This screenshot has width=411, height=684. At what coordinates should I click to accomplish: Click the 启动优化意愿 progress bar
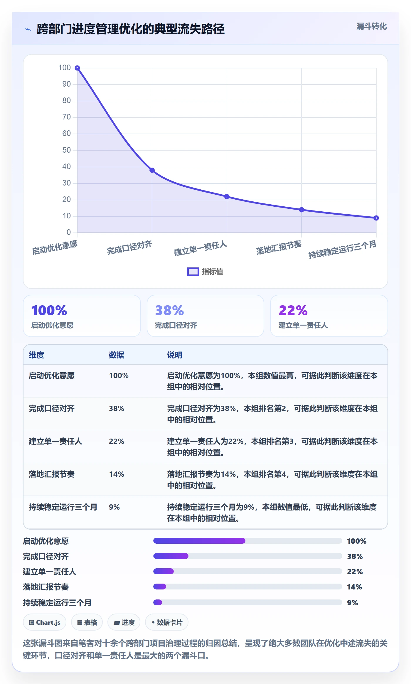click(248, 541)
